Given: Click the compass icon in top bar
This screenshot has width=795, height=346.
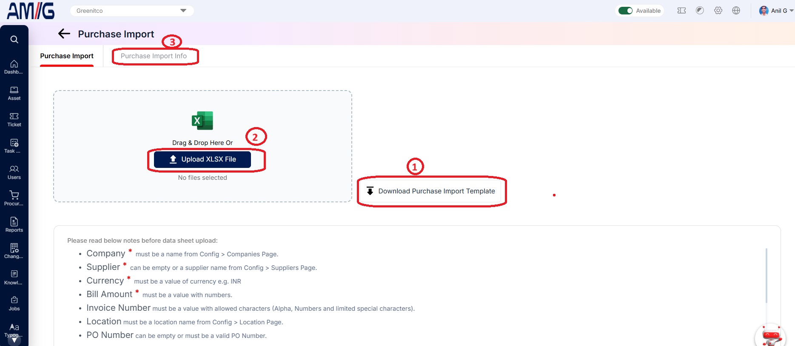Looking at the screenshot, I should [x=700, y=11].
